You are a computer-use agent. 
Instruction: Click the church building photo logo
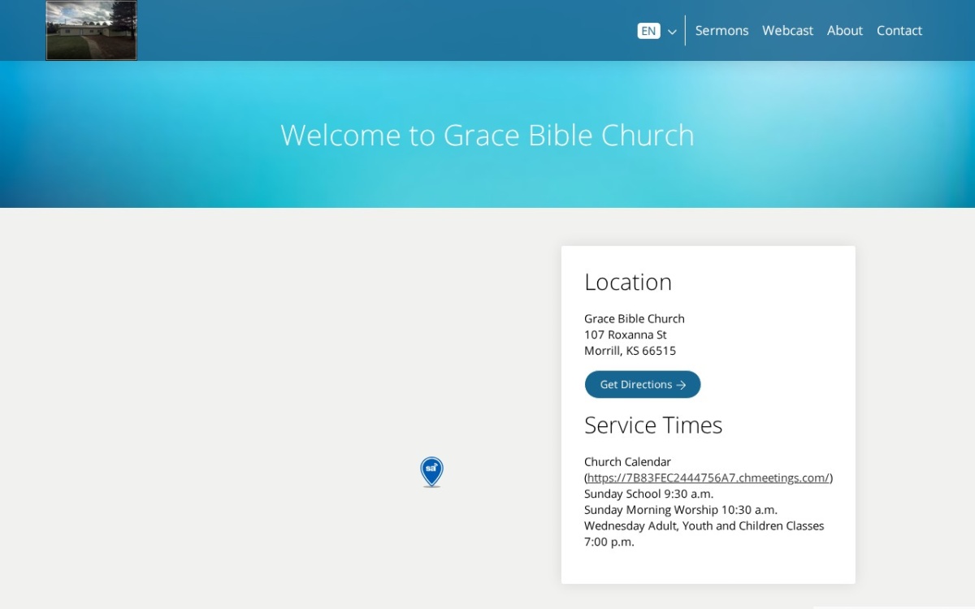pos(91,30)
